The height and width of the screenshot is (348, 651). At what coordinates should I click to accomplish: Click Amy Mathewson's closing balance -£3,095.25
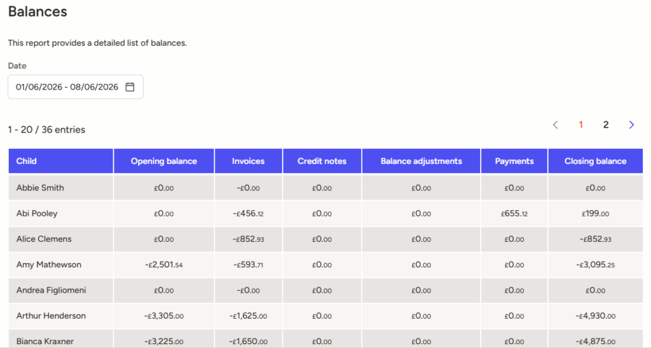(595, 265)
